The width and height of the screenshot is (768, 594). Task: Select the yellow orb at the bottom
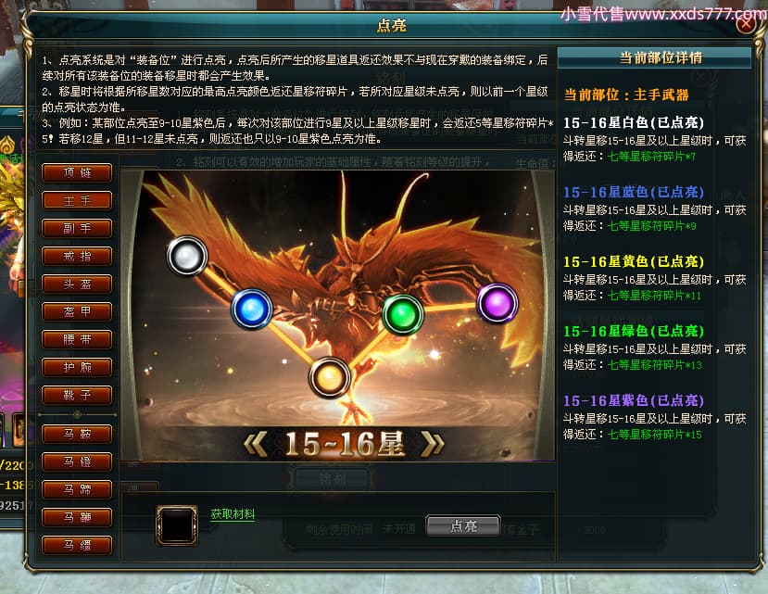pyautogui.click(x=330, y=377)
